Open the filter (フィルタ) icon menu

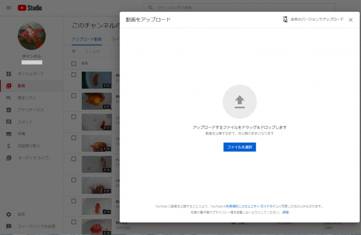tap(74, 52)
